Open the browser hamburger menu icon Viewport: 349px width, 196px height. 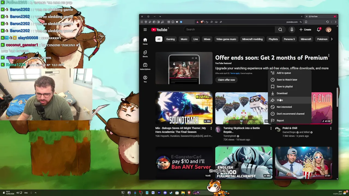(142, 22)
